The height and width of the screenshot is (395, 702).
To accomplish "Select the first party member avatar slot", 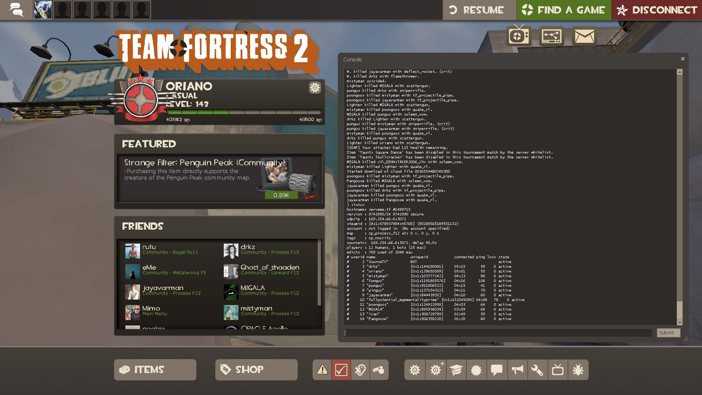I will pyautogui.click(x=43, y=10).
